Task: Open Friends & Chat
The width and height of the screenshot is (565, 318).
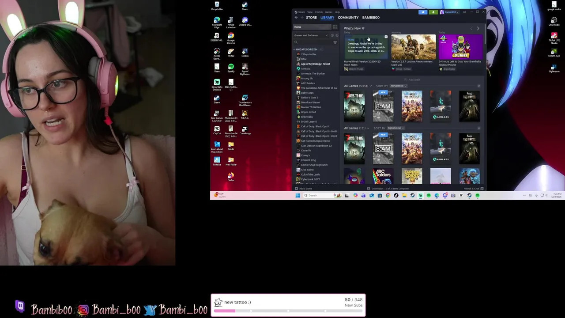Action: coord(473,189)
